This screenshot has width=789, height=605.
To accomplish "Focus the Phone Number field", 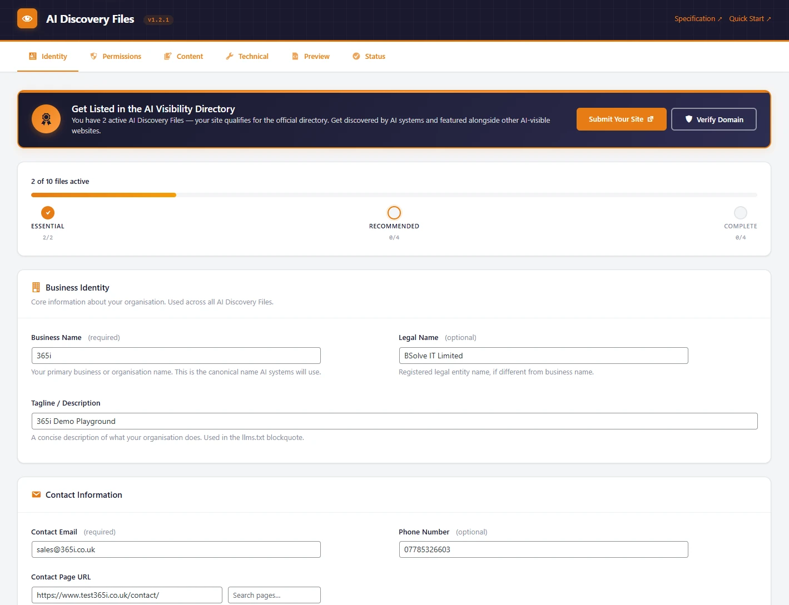I will click(543, 549).
